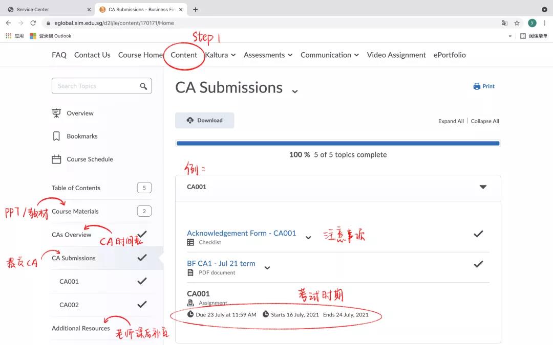
Task: Open the Kaltura dropdown menu
Action: [220, 55]
